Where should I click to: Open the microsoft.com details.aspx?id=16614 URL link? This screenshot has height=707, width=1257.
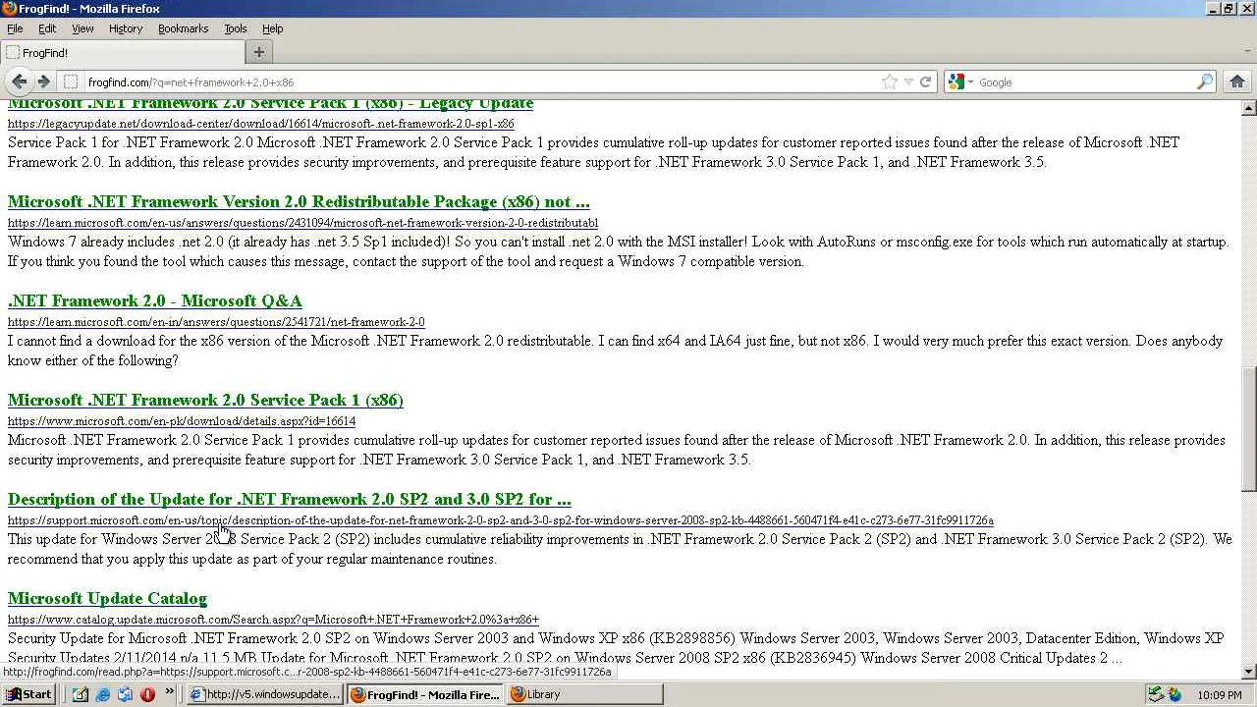[x=182, y=422]
